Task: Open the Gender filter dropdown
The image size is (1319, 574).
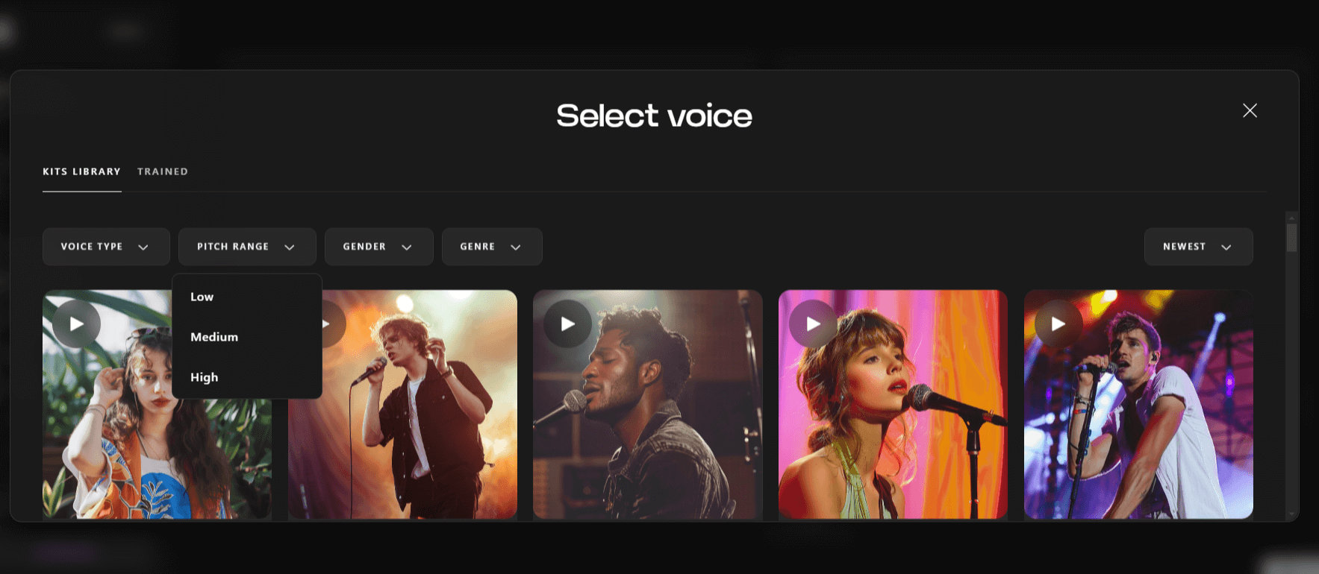Action: 378,247
